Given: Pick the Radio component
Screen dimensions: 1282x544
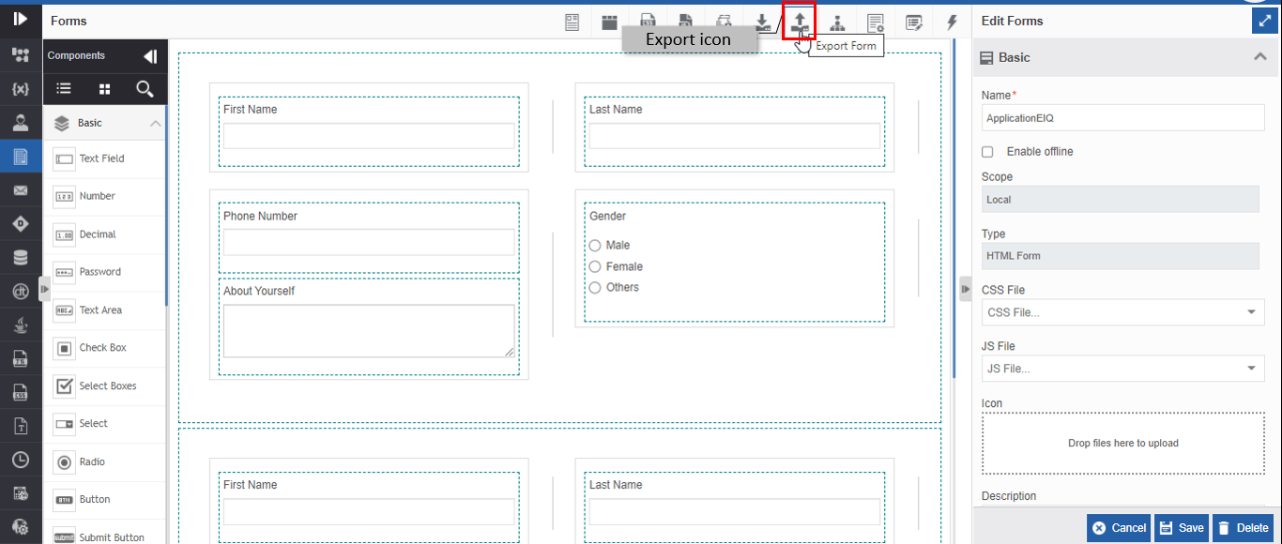Looking at the screenshot, I should coord(104,462).
